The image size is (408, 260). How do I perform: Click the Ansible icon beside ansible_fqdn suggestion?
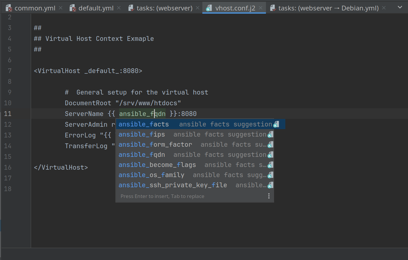pos(270,155)
